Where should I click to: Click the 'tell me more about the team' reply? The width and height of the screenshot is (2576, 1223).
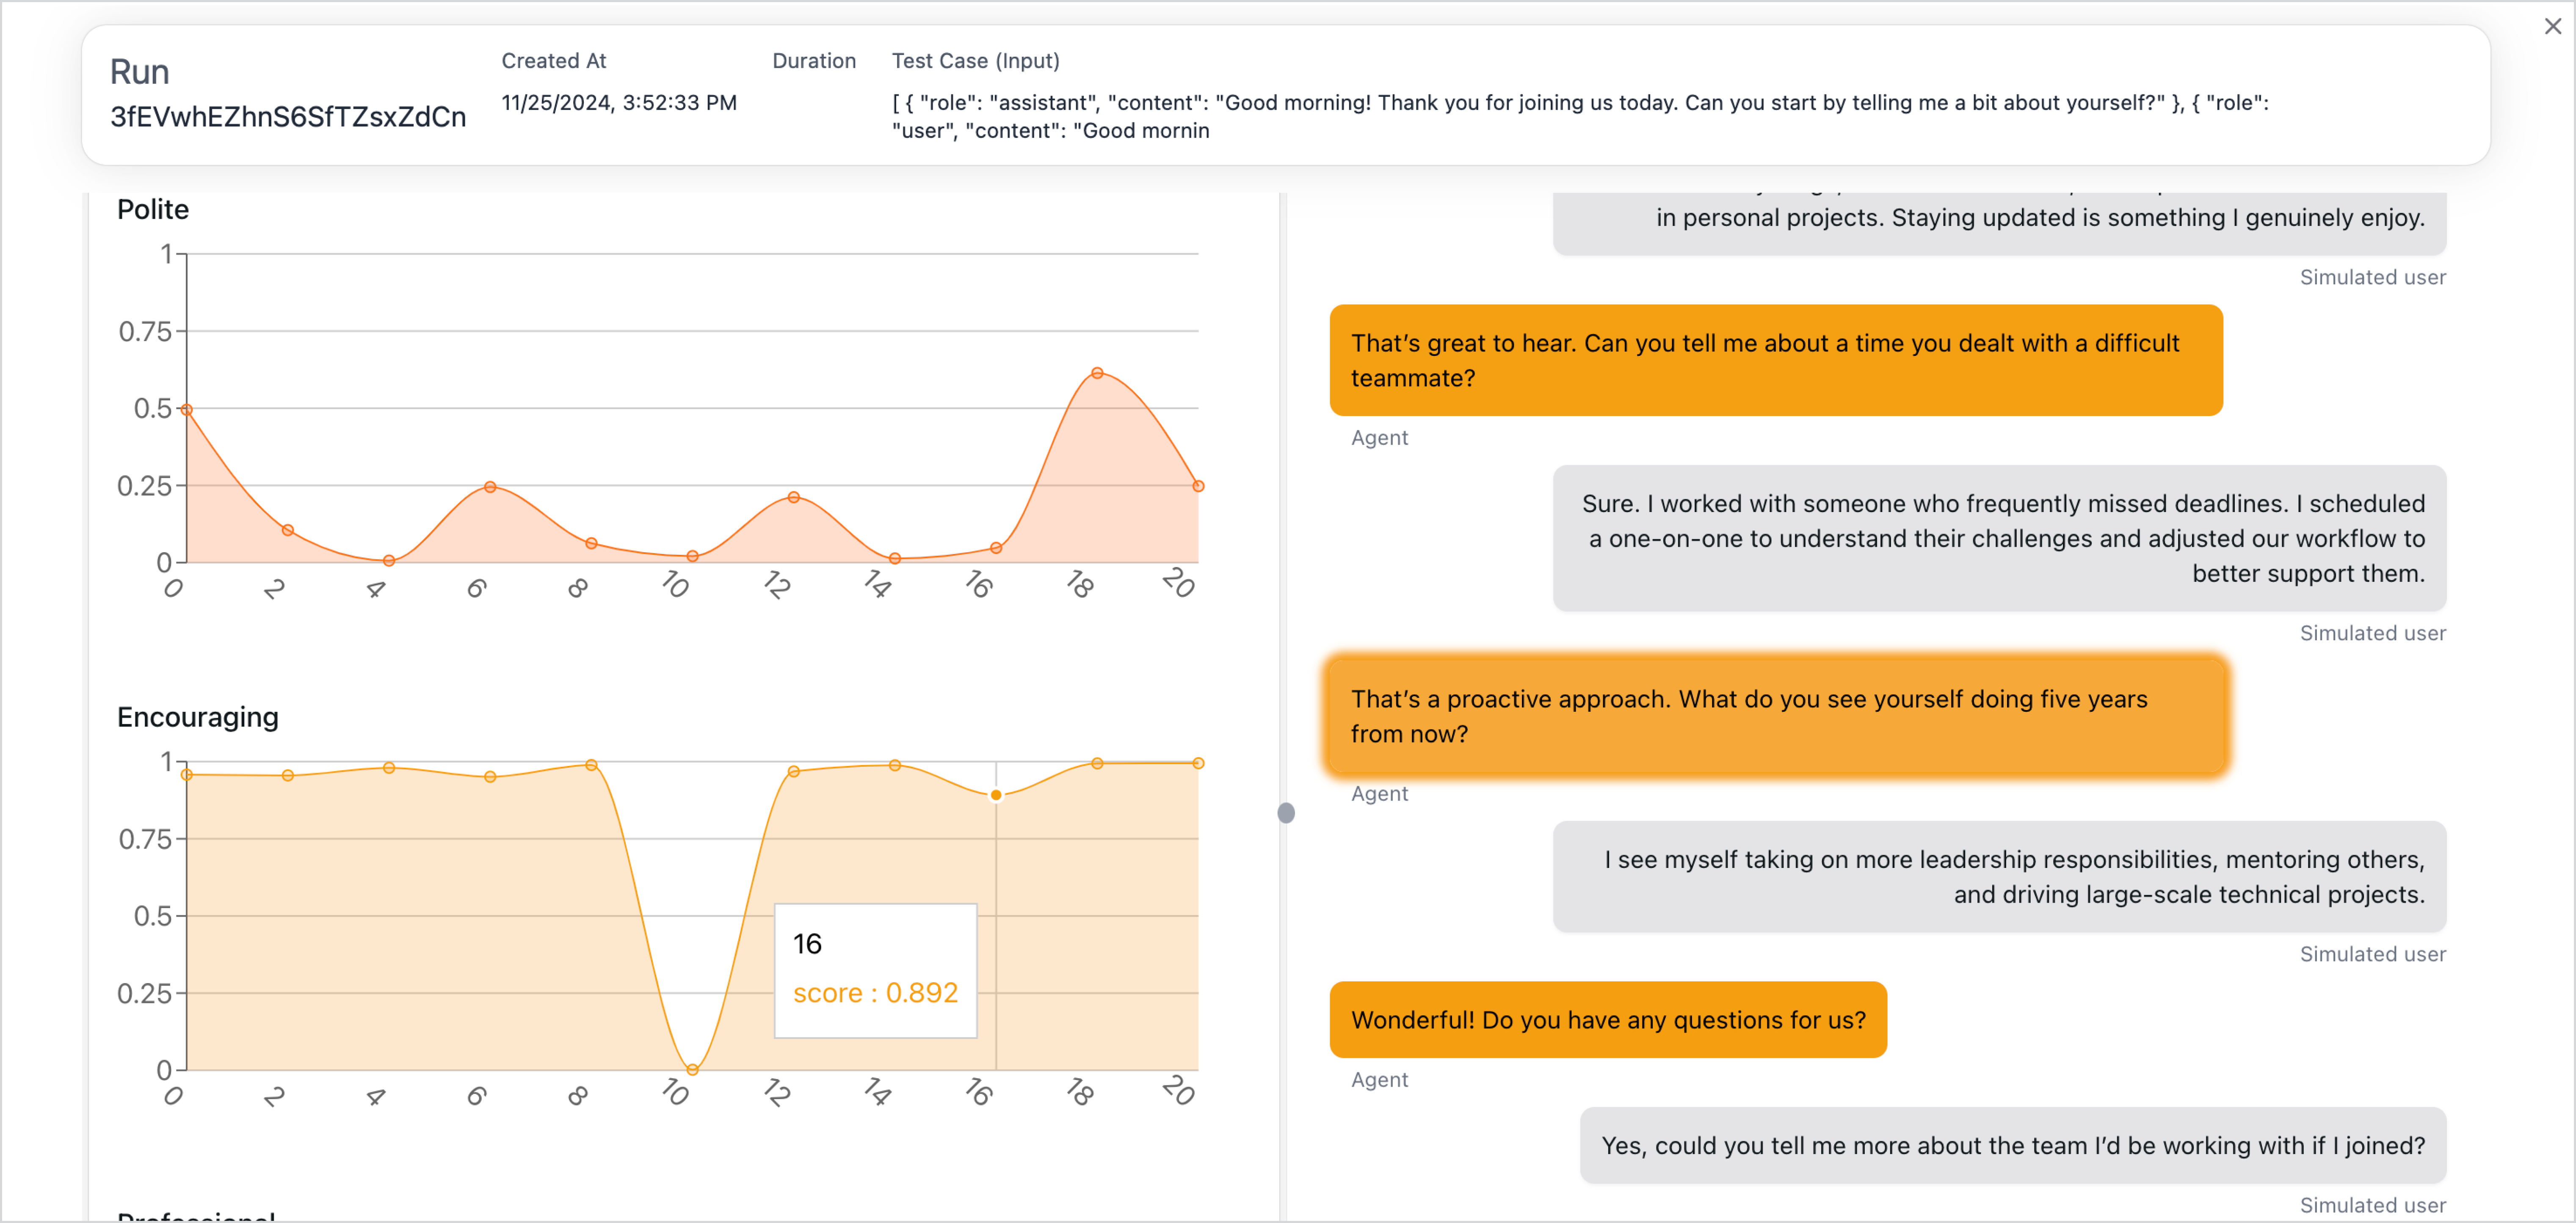click(x=2012, y=1145)
